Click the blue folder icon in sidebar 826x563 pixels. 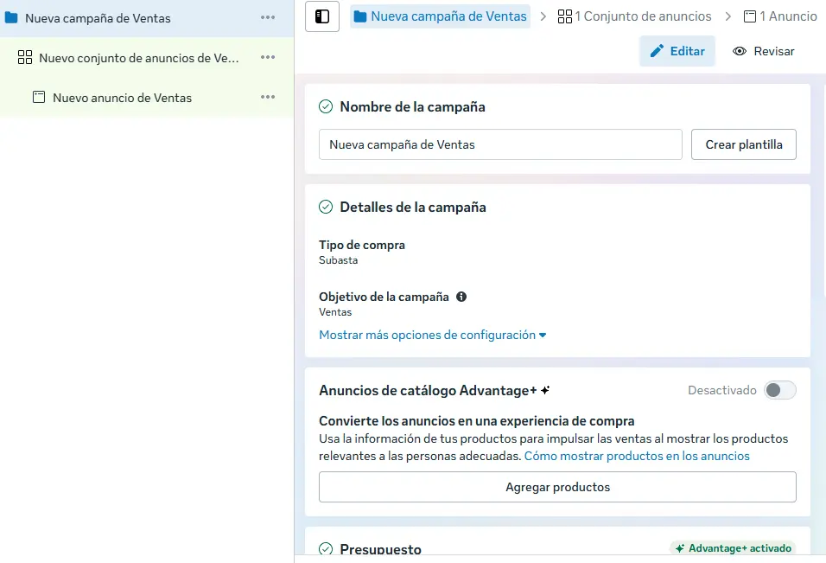[11, 18]
